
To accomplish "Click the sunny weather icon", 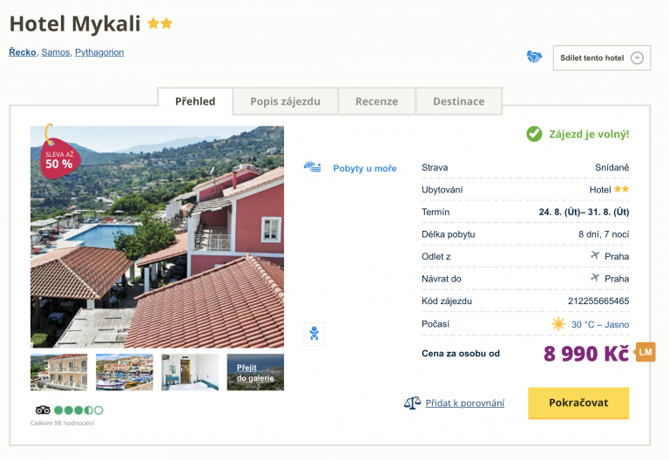I will tap(558, 324).
